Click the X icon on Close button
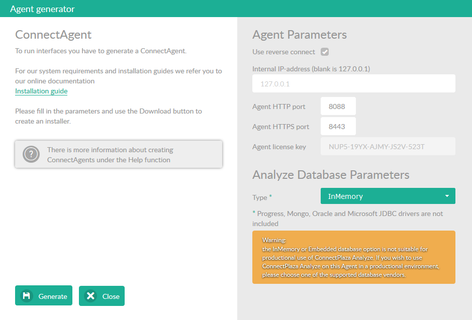The width and height of the screenshot is (472, 320). pyautogui.click(x=90, y=296)
